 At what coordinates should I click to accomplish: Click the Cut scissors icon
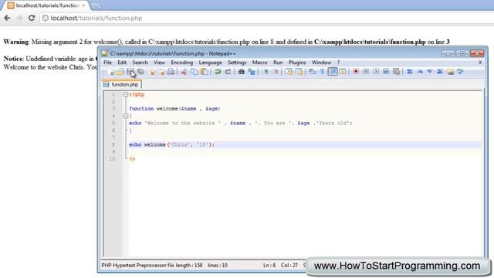click(x=184, y=72)
